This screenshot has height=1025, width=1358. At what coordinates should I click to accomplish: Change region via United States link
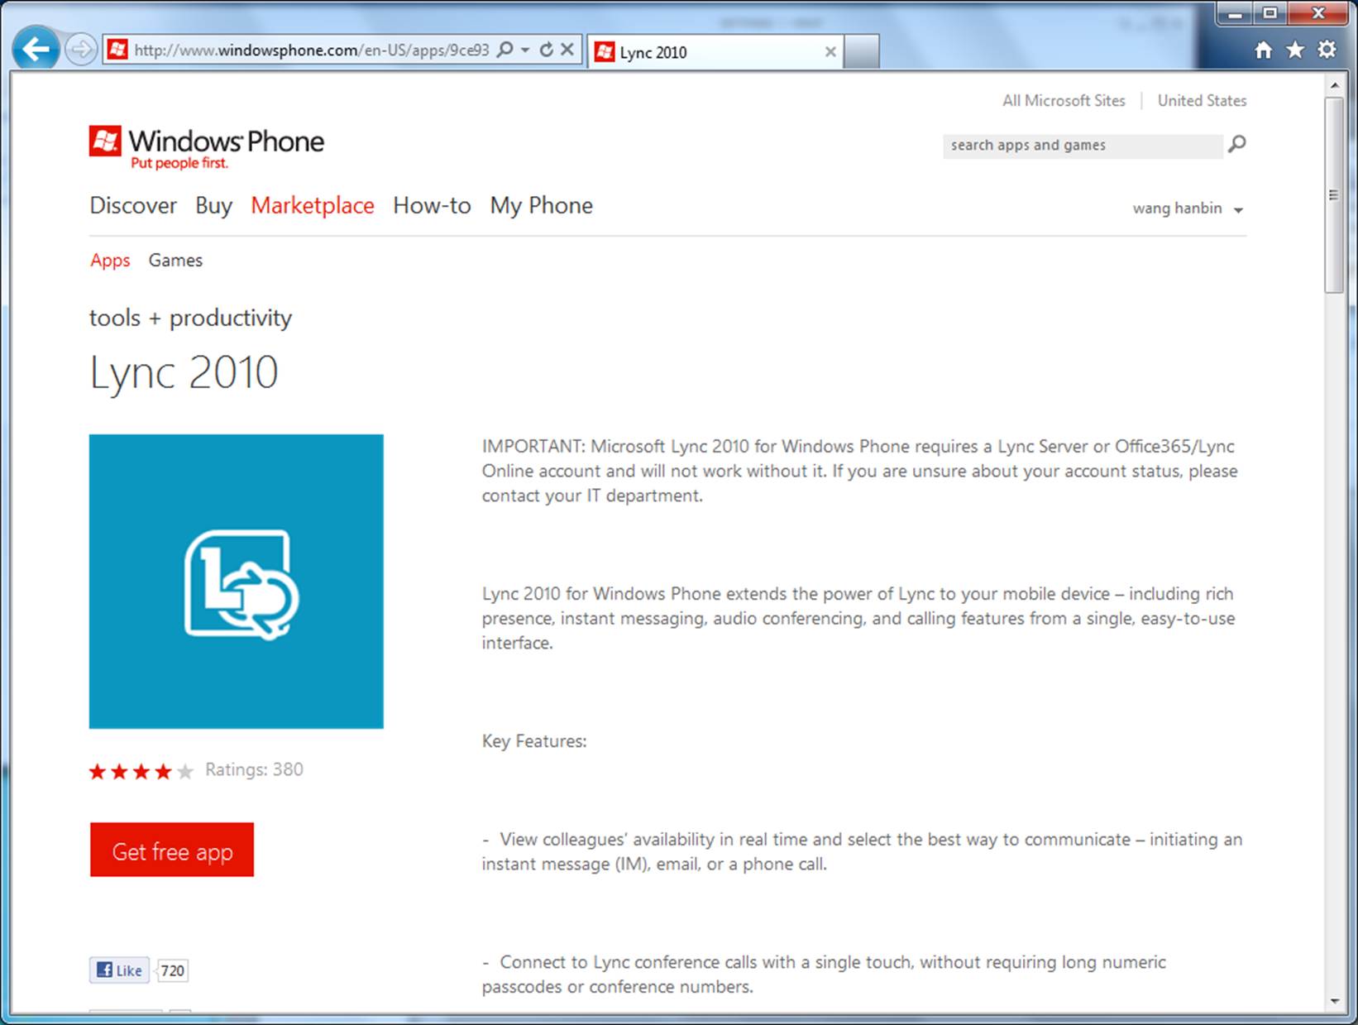(1202, 101)
